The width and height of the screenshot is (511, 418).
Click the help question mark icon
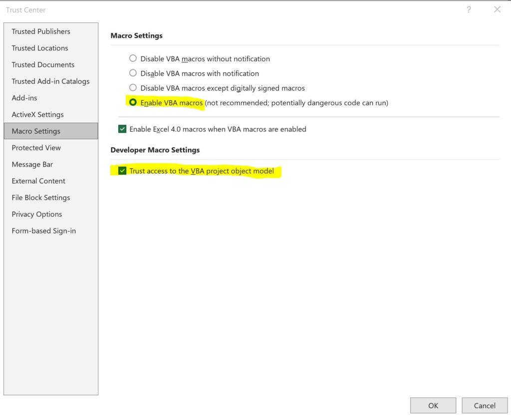click(469, 9)
